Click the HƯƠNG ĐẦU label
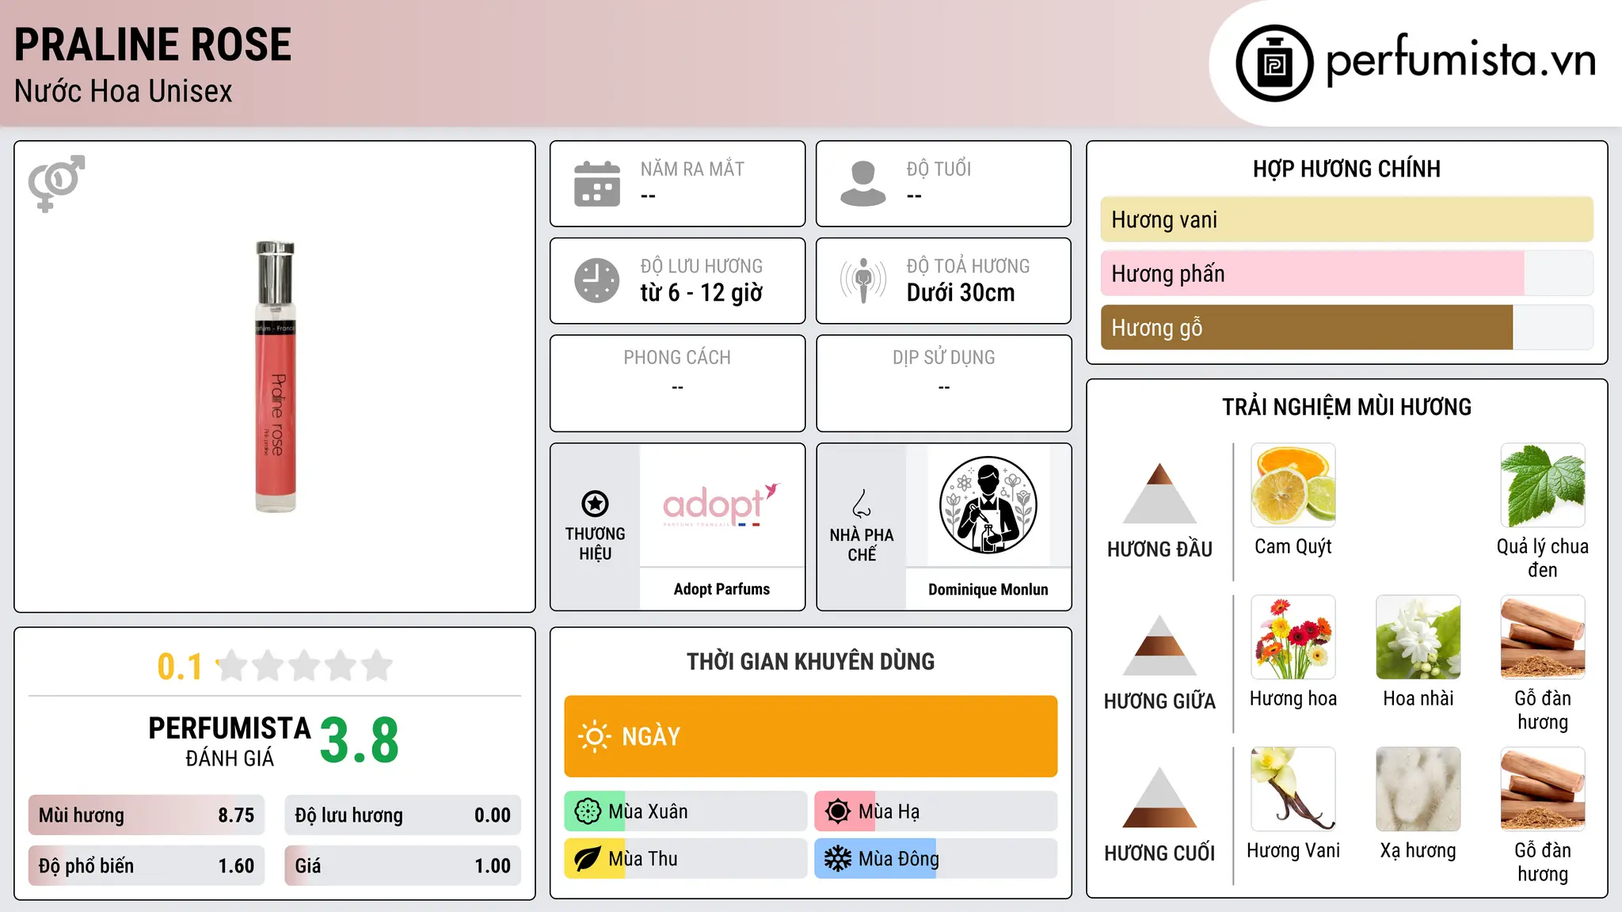Screen dimensions: 1622x912 1159,549
